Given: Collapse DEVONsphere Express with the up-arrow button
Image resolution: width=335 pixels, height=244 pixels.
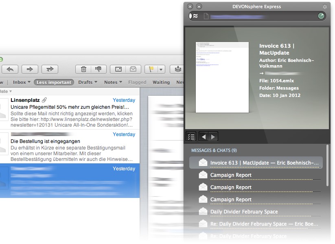Looking at the screenshot, I should pos(199,7).
